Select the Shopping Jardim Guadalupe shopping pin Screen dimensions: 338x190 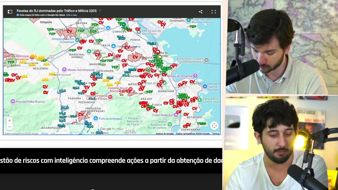[77, 40]
